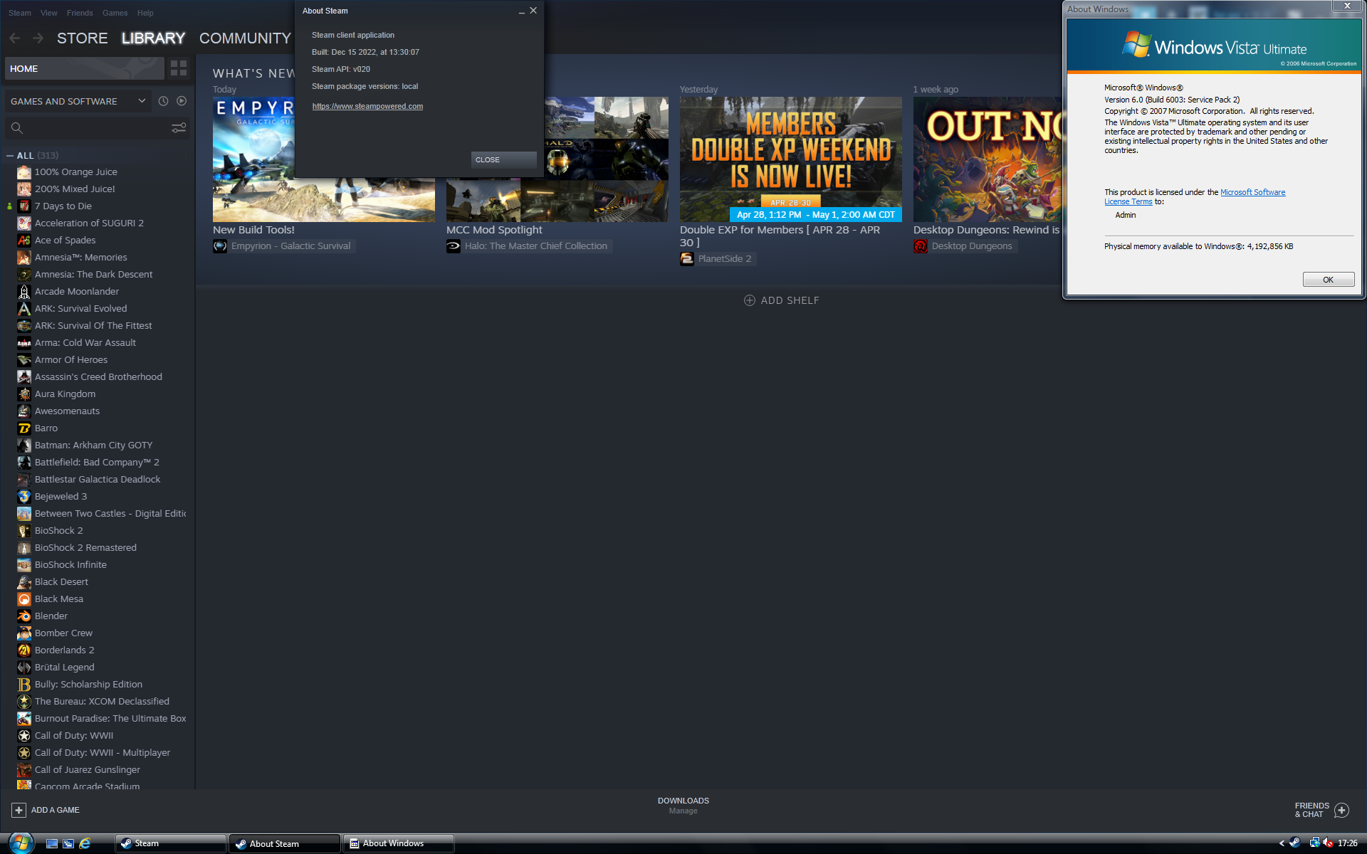Click the recent activity clock icon
Screen dimensions: 1367x854
(x=163, y=101)
